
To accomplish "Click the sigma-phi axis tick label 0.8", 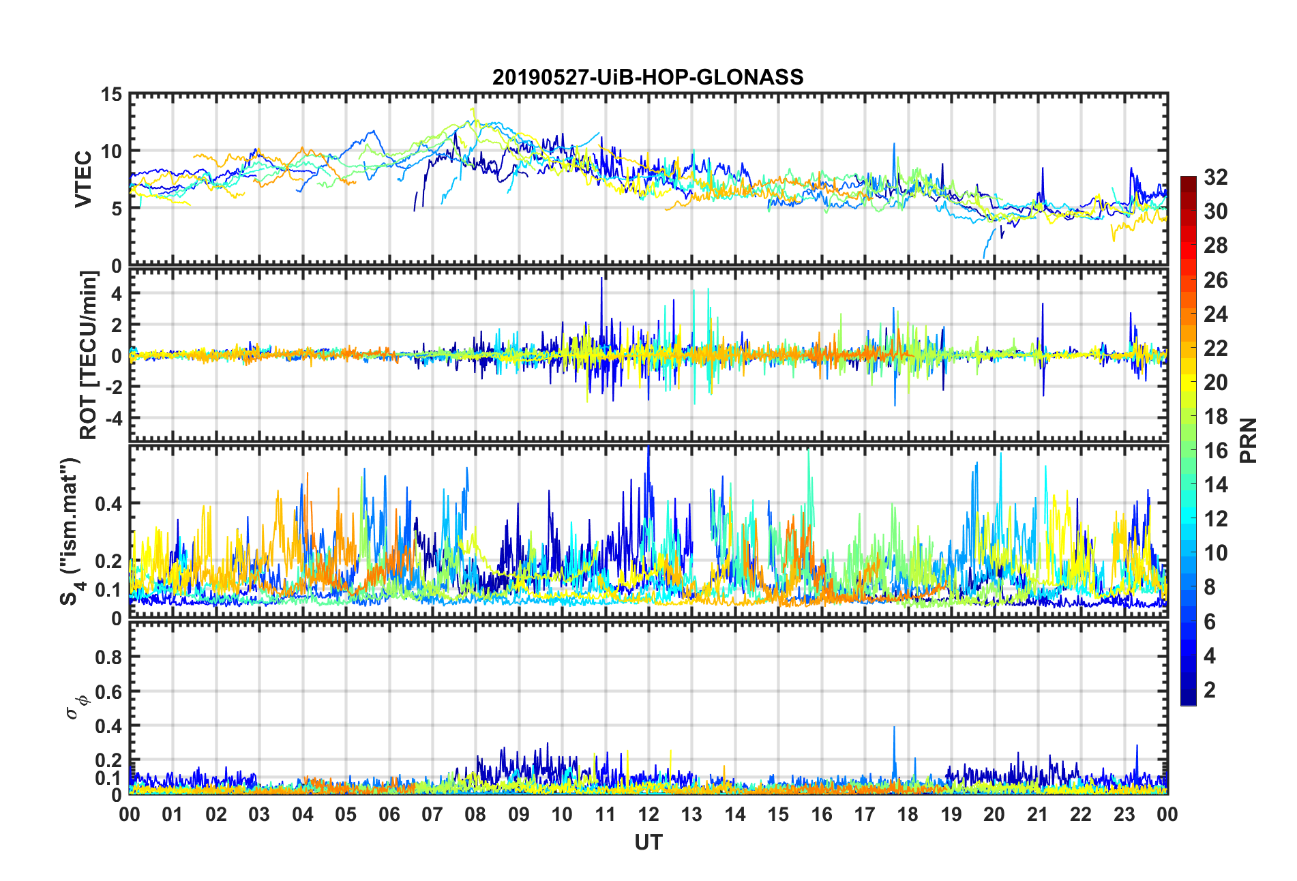I will coord(108,657).
